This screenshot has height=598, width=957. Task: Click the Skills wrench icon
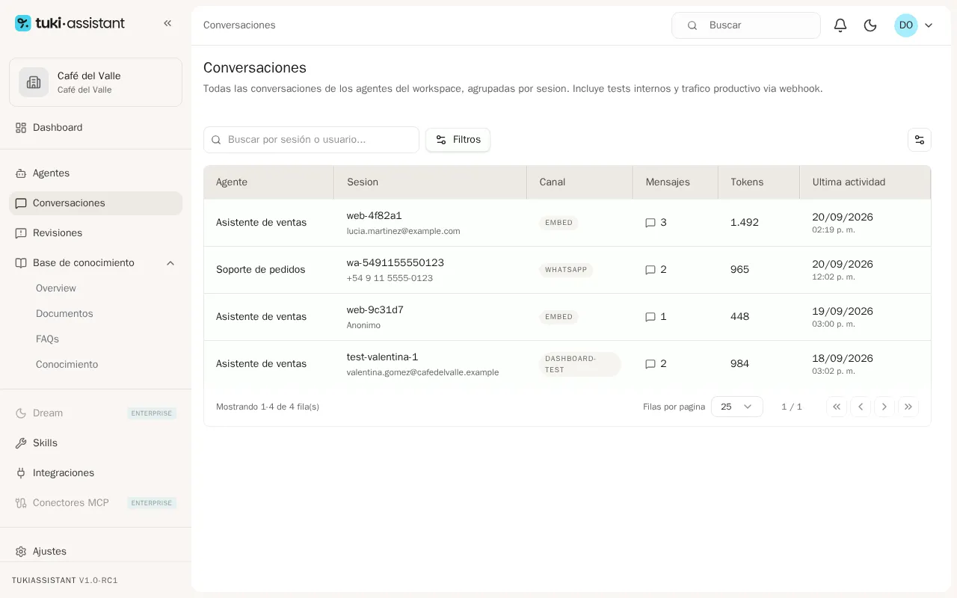click(x=21, y=443)
